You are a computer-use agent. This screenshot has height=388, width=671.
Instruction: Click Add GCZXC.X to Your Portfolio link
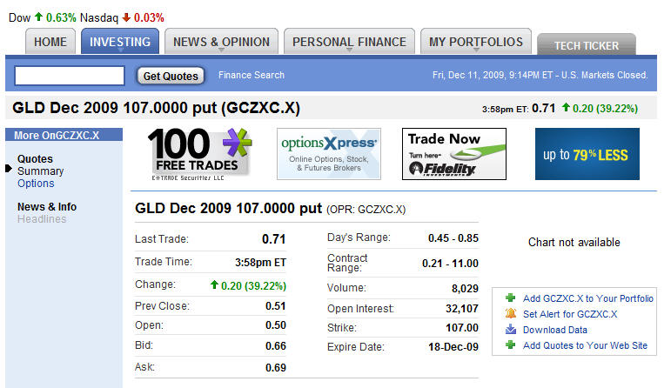(588, 298)
